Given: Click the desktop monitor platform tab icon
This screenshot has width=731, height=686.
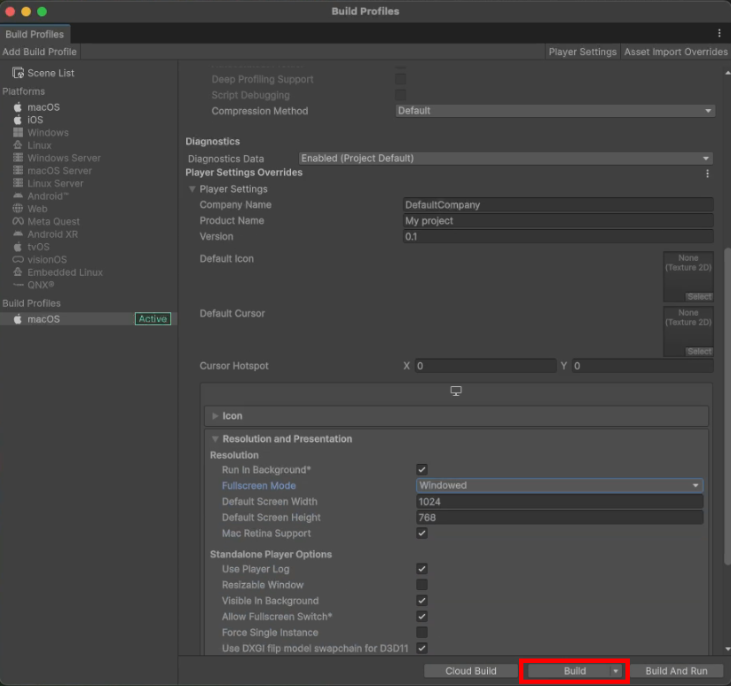Looking at the screenshot, I should click(x=456, y=391).
